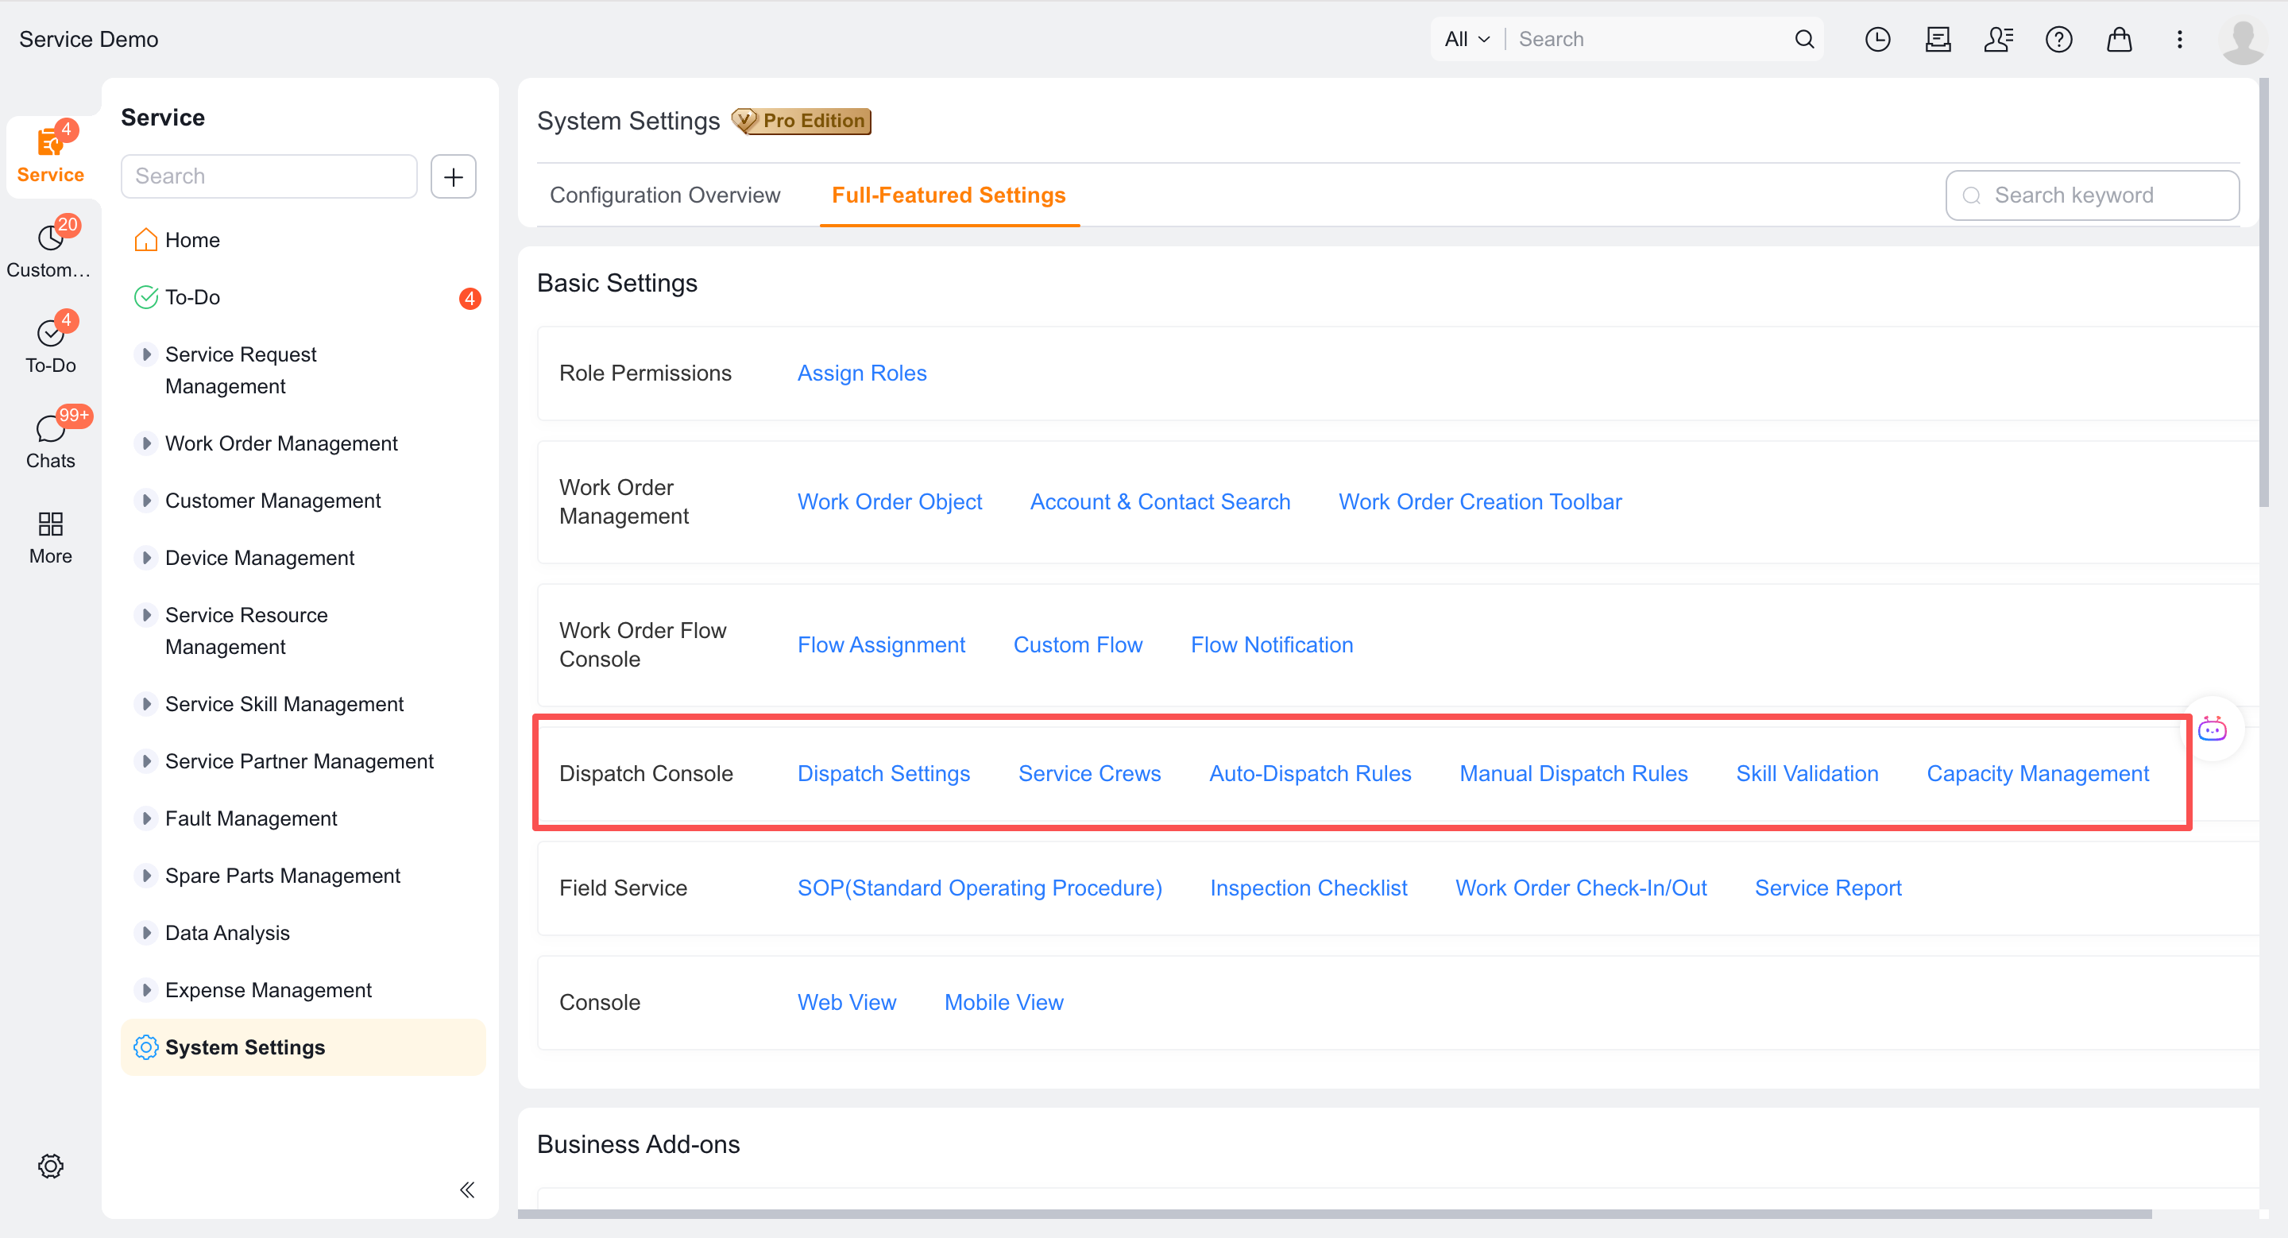This screenshot has width=2288, height=1238.
Task: Open the AI assistant robot icon
Action: point(2212,730)
